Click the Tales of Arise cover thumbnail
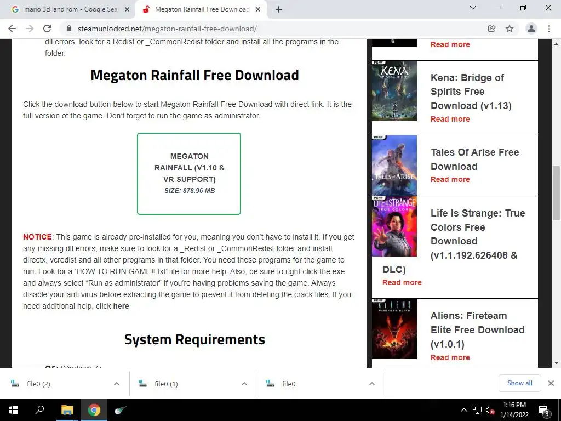Image resolution: width=561 pixels, height=421 pixels. (x=394, y=166)
